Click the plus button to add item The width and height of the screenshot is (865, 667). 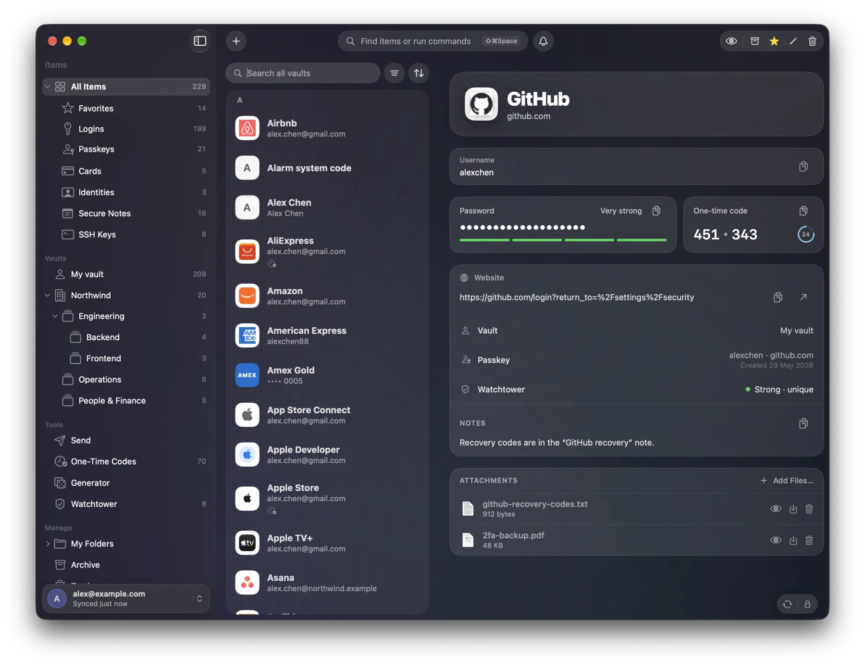tap(236, 41)
